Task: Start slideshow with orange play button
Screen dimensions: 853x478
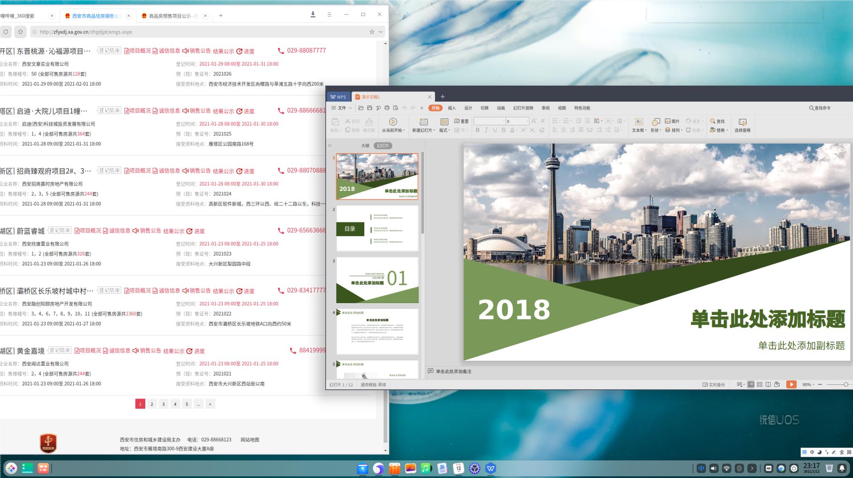Action: click(791, 384)
